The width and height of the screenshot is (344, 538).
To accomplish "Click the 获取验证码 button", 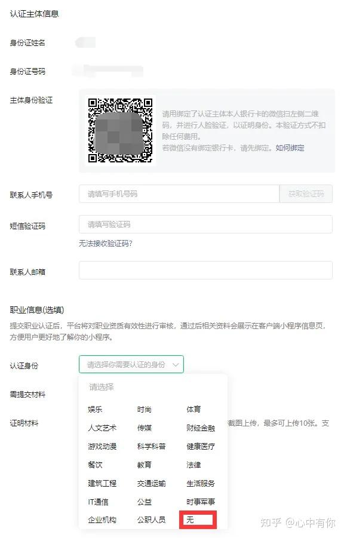I will tap(306, 194).
